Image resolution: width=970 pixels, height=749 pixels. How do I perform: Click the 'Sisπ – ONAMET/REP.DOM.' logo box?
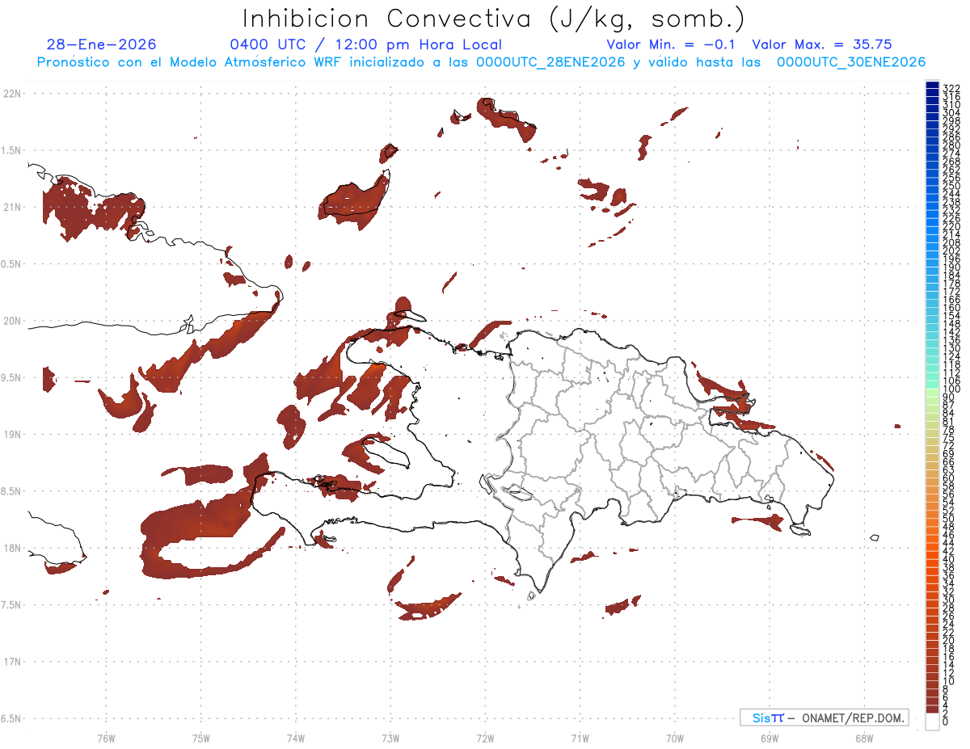tap(824, 717)
